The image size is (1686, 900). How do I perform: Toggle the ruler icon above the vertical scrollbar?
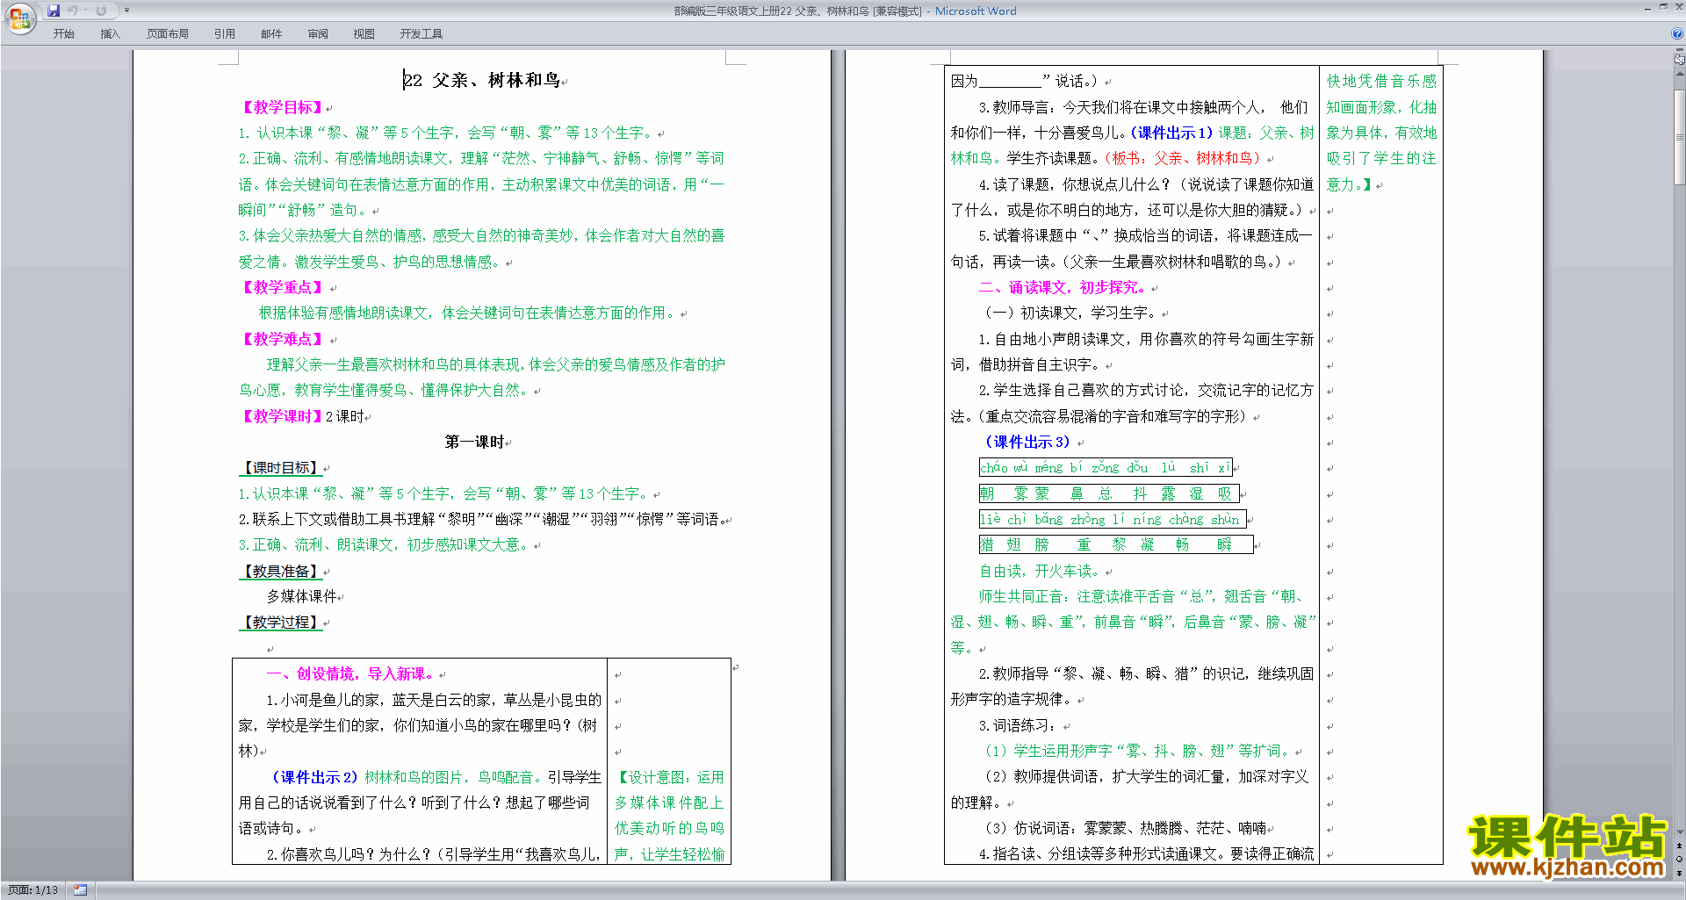[1680, 60]
